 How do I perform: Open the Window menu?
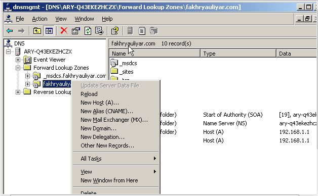coord(85,19)
